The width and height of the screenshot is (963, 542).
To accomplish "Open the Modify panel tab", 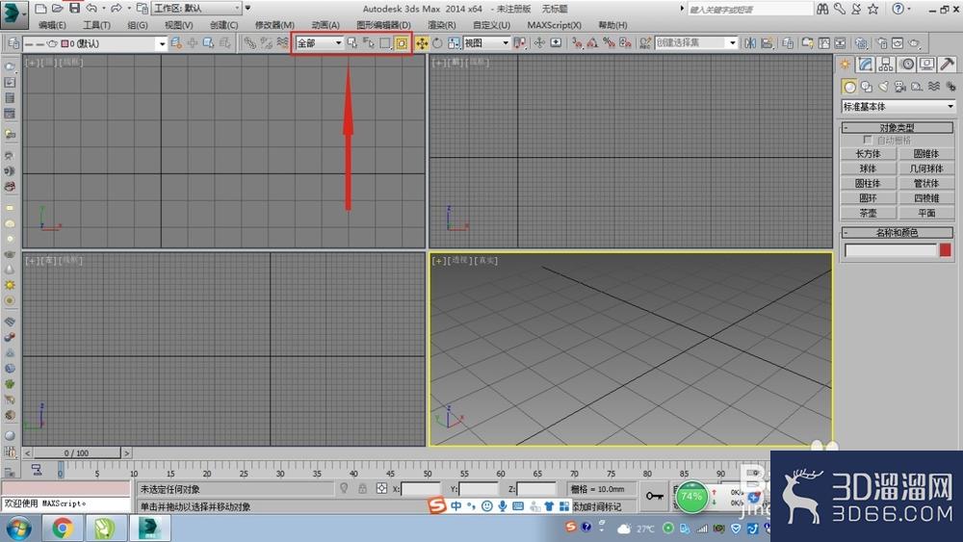I will tap(866, 64).
